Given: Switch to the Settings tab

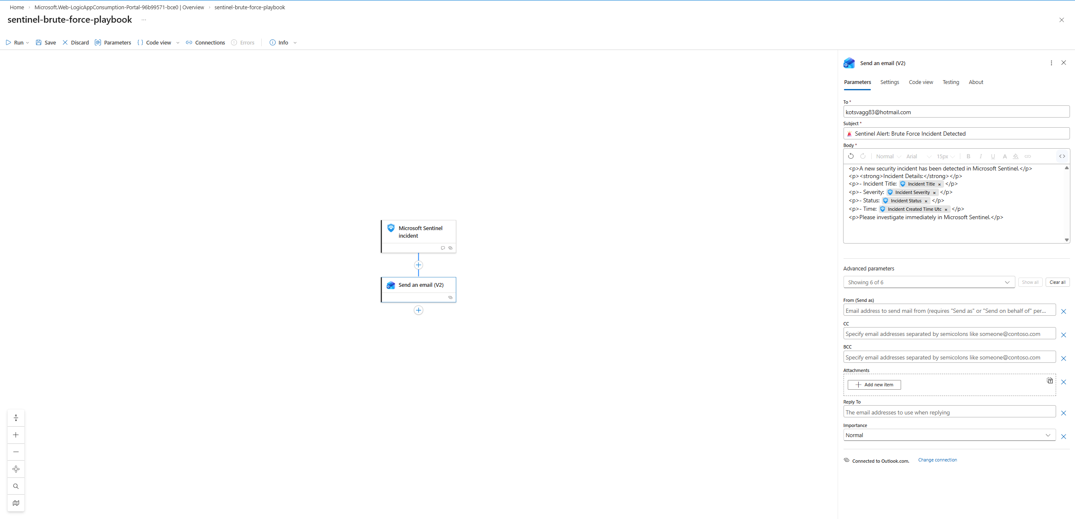Looking at the screenshot, I should [889, 82].
